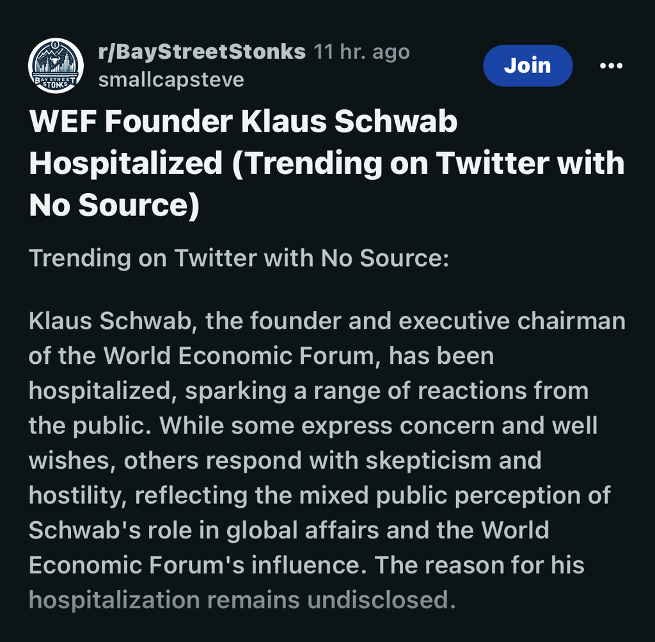
Task: Click the line "Schwab's role in global affairs"
Action: point(289,531)
